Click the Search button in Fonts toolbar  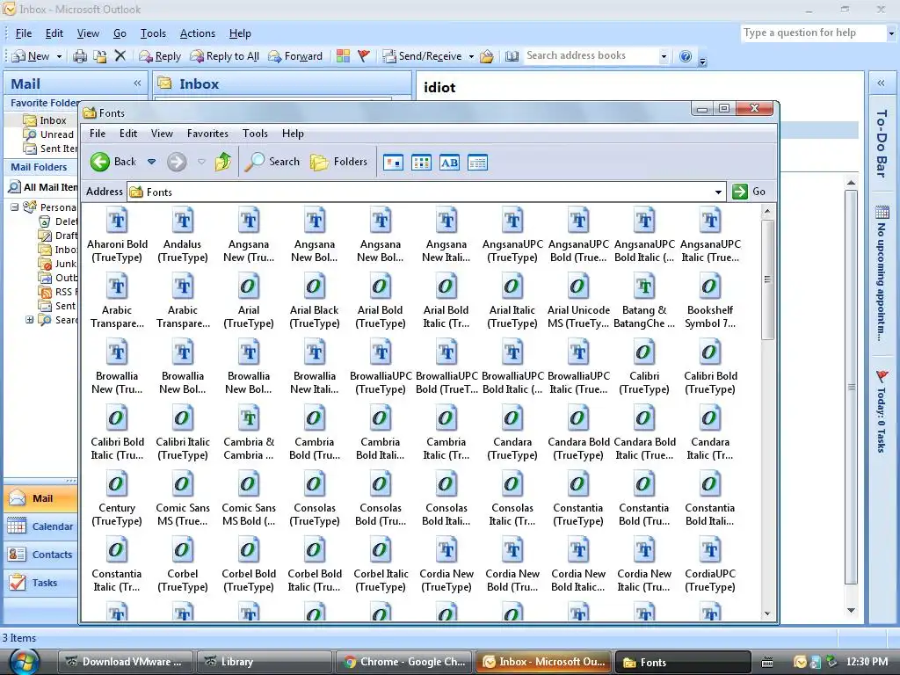(x=272, y=162)
